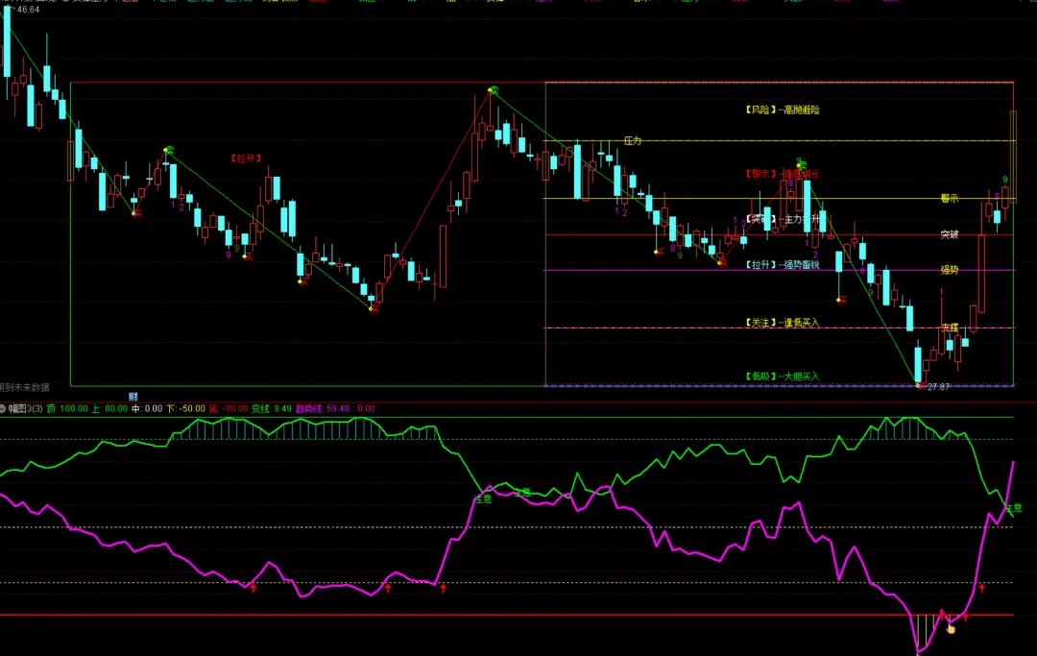Click the 中: 0.00 indicator value
The image size is (1037, 656).
147,408
